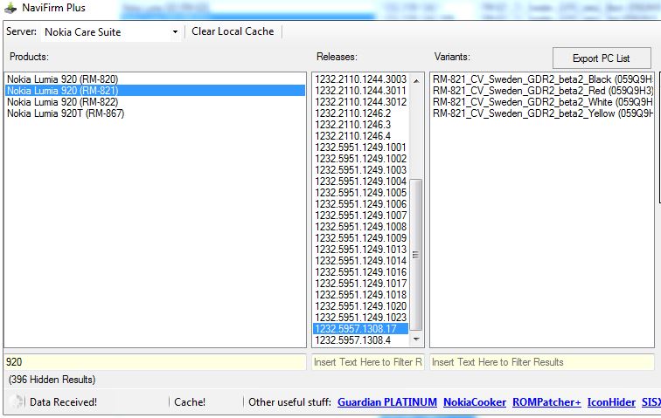661x418 pixels.
Task: Select release 1232.2110.1246.4
Action: pos(361,136)
